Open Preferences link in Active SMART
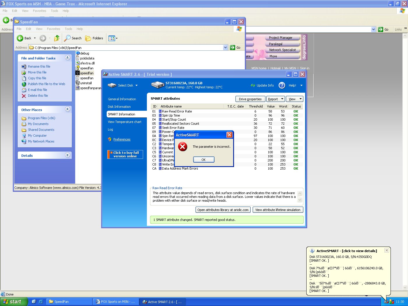 (x=122, y=139)
